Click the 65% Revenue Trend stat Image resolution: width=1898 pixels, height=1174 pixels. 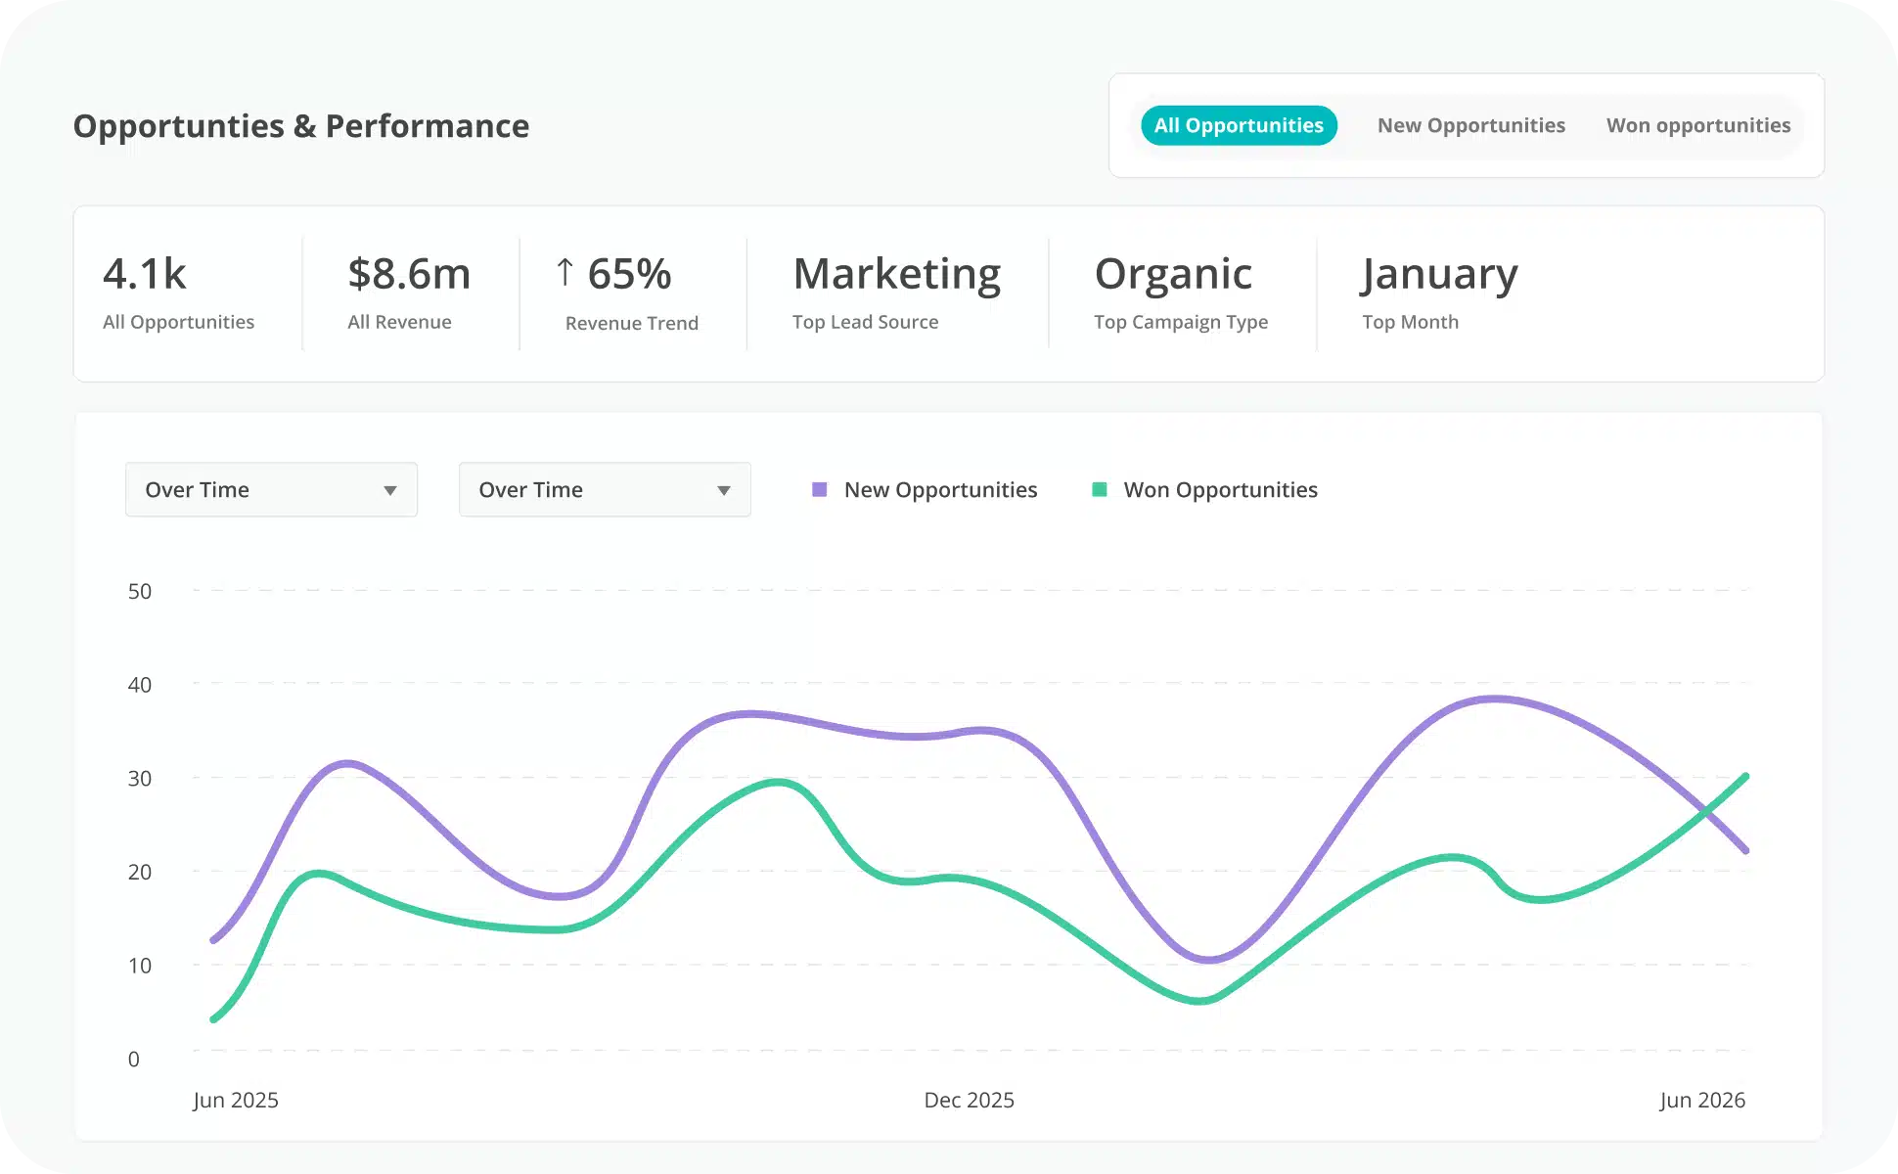pos(630,292)
